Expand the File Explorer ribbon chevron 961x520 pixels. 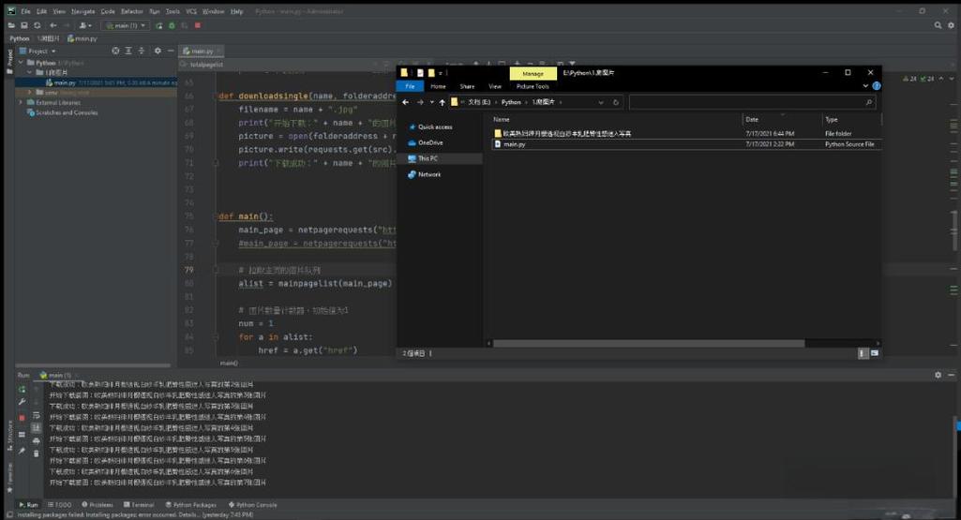(x=865, y=86)
